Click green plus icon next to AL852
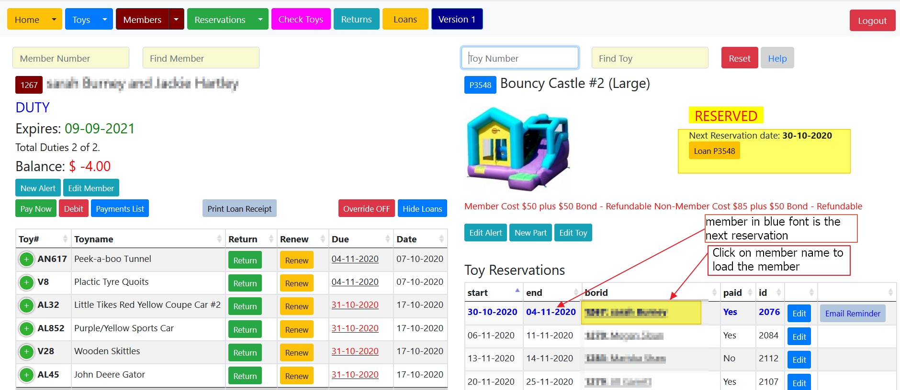The height and width of the screenshot is (390, 900). click(x=26, y=329)
